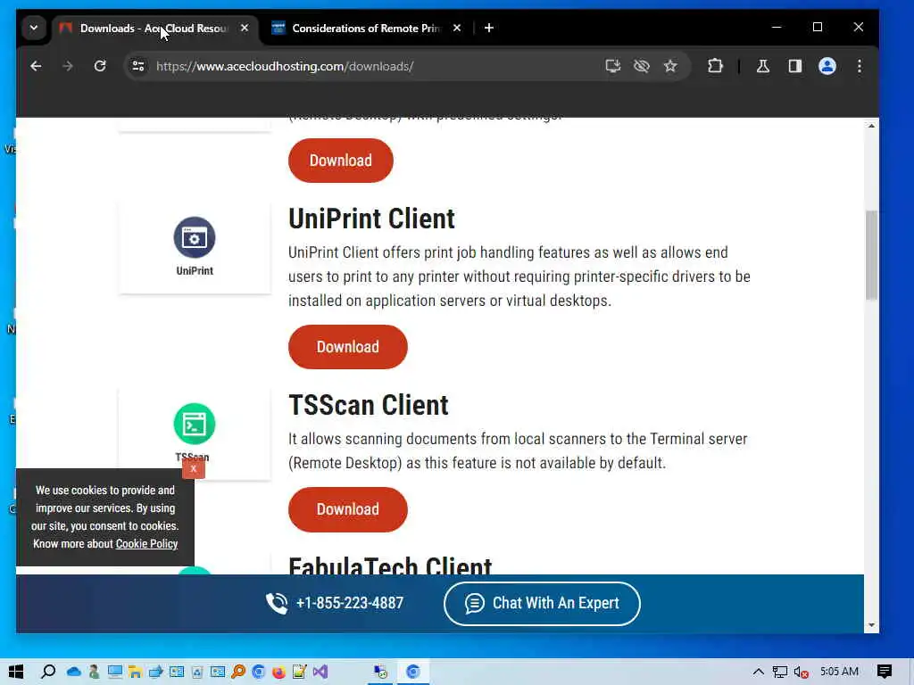View site information icon in address bar
The width and height of the screenshot is (914, 685).
[138, 66]
